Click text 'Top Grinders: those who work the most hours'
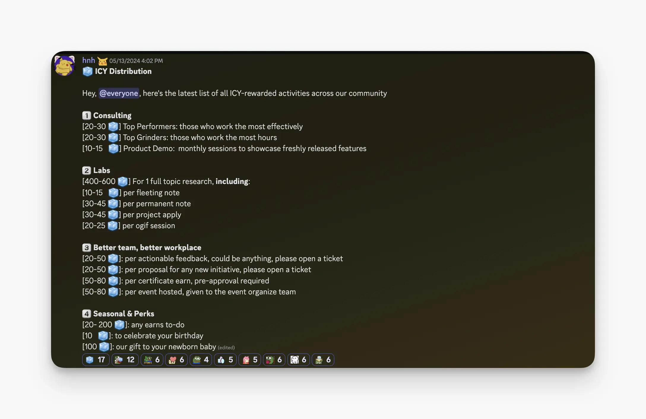The width and height of the screenshot is (646, 419). point(200,138)
